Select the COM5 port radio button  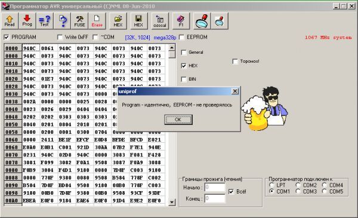click(x=325, y=191)
